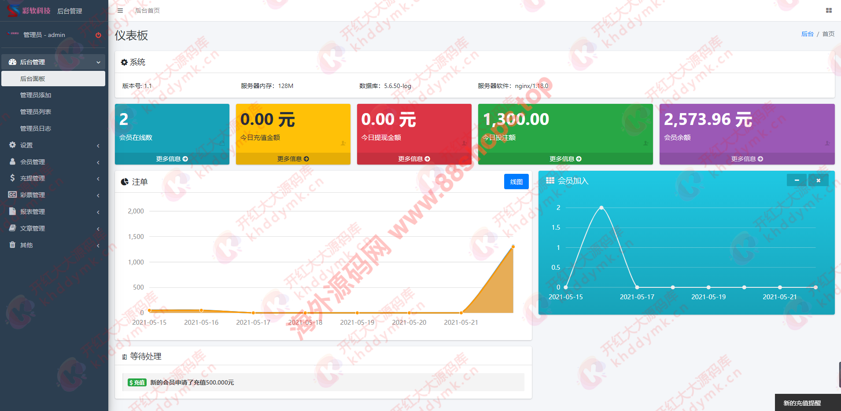Image resolution: width=841 pixels, height=411 pixels.
Task: Open the pending 充值 500.000元 request notice
Action: tap(192, 382)
